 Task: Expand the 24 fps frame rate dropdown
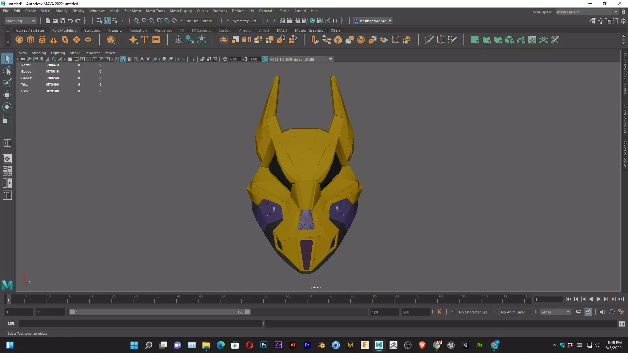[x=568, y=312]
